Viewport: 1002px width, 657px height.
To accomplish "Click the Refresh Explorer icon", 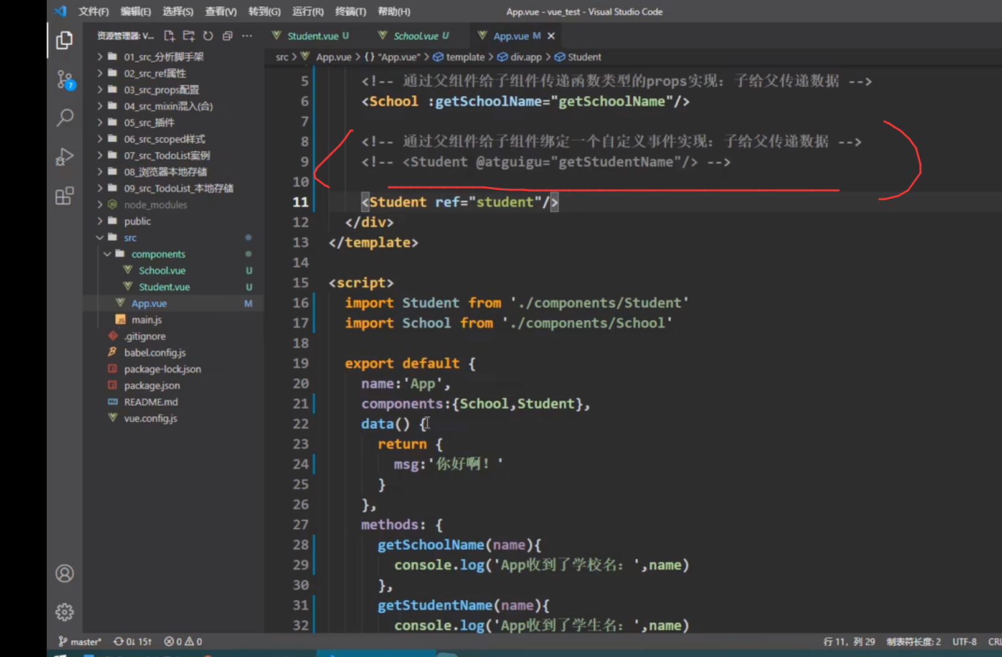I will click(208, 36).
